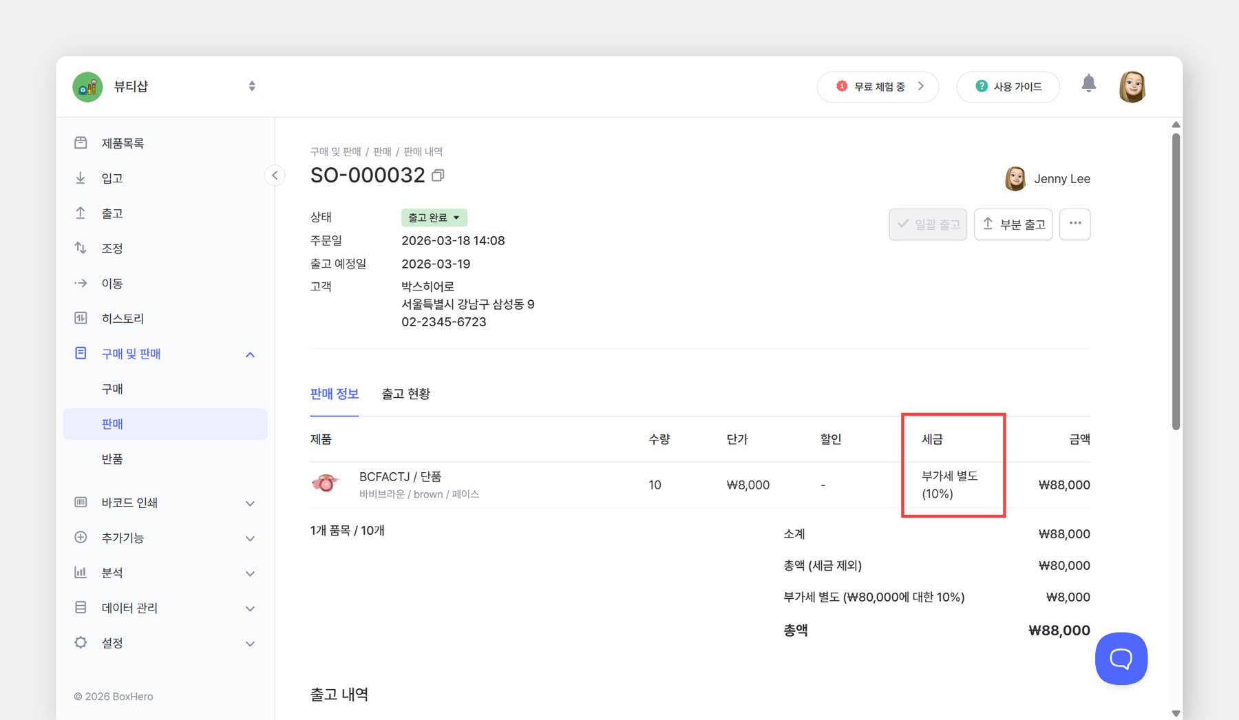The image size is (1239, 720).
Task: Copy the order number with the copy icon
Action: coord(439,176)
